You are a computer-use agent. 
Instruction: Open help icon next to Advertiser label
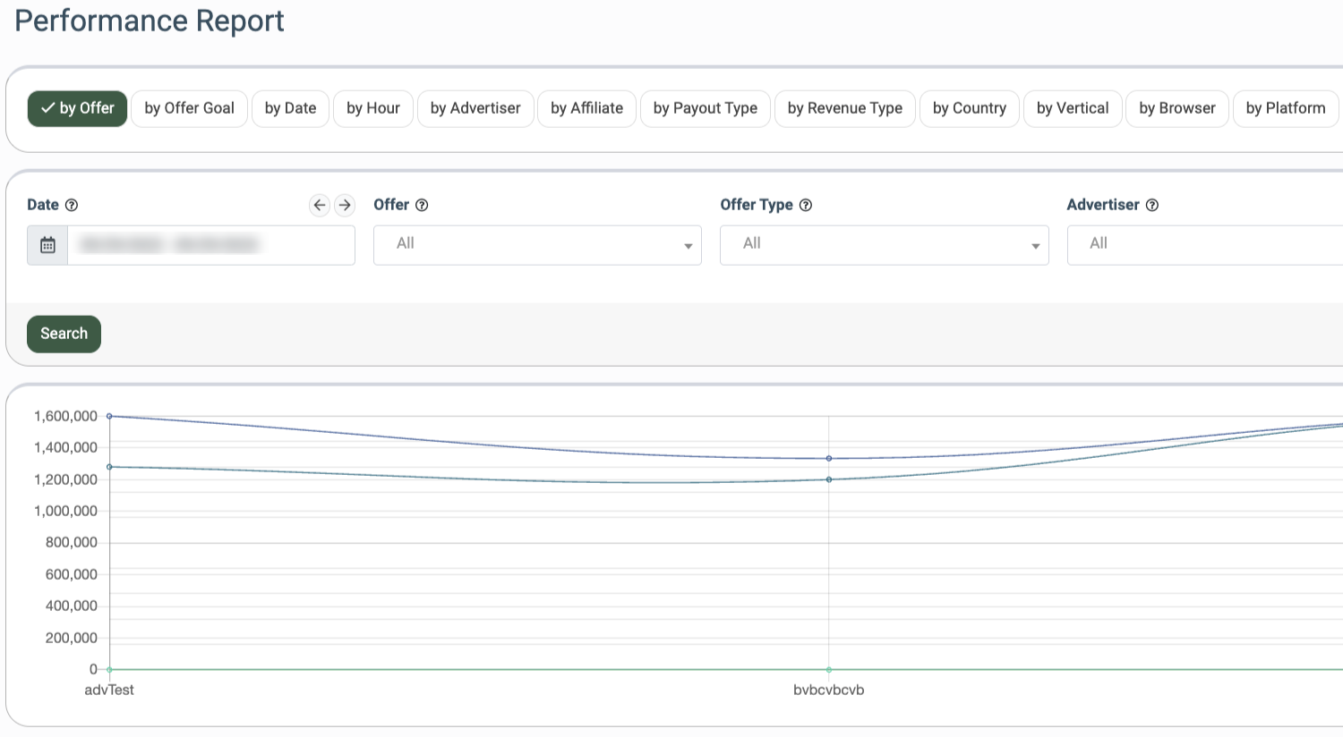point(1152,205)
